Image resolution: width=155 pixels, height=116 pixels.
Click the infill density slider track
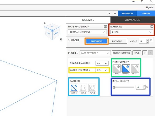124,88
